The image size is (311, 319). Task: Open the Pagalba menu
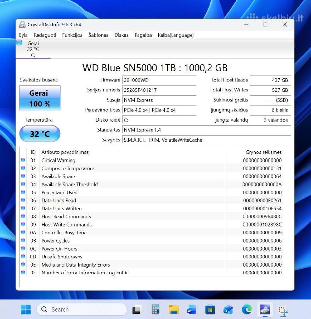pos(143,35)
